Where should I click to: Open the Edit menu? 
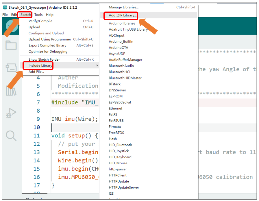point(14,15)
